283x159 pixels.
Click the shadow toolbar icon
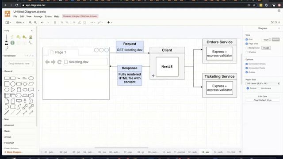click(x=84, y=23)
